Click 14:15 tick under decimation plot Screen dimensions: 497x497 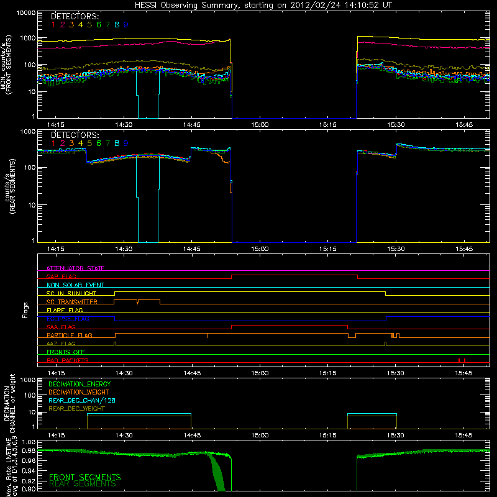coord(56,435)
